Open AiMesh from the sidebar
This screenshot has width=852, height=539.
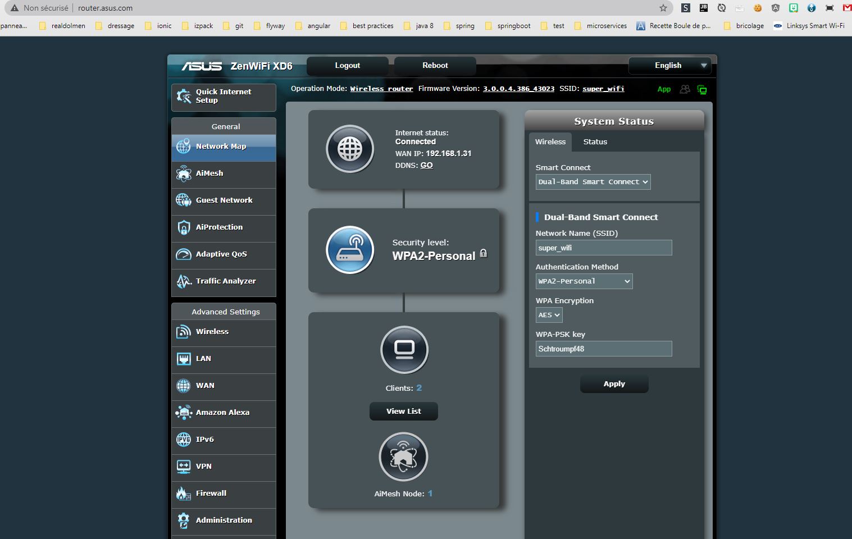click(x=224, y=174)
